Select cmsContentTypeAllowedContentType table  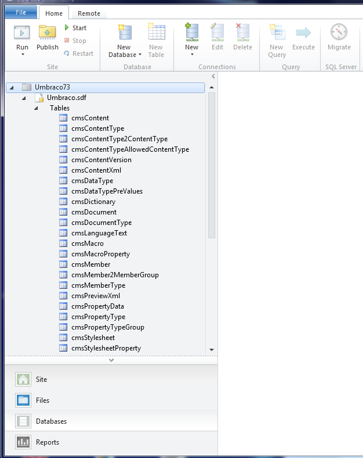click(130, 149)
